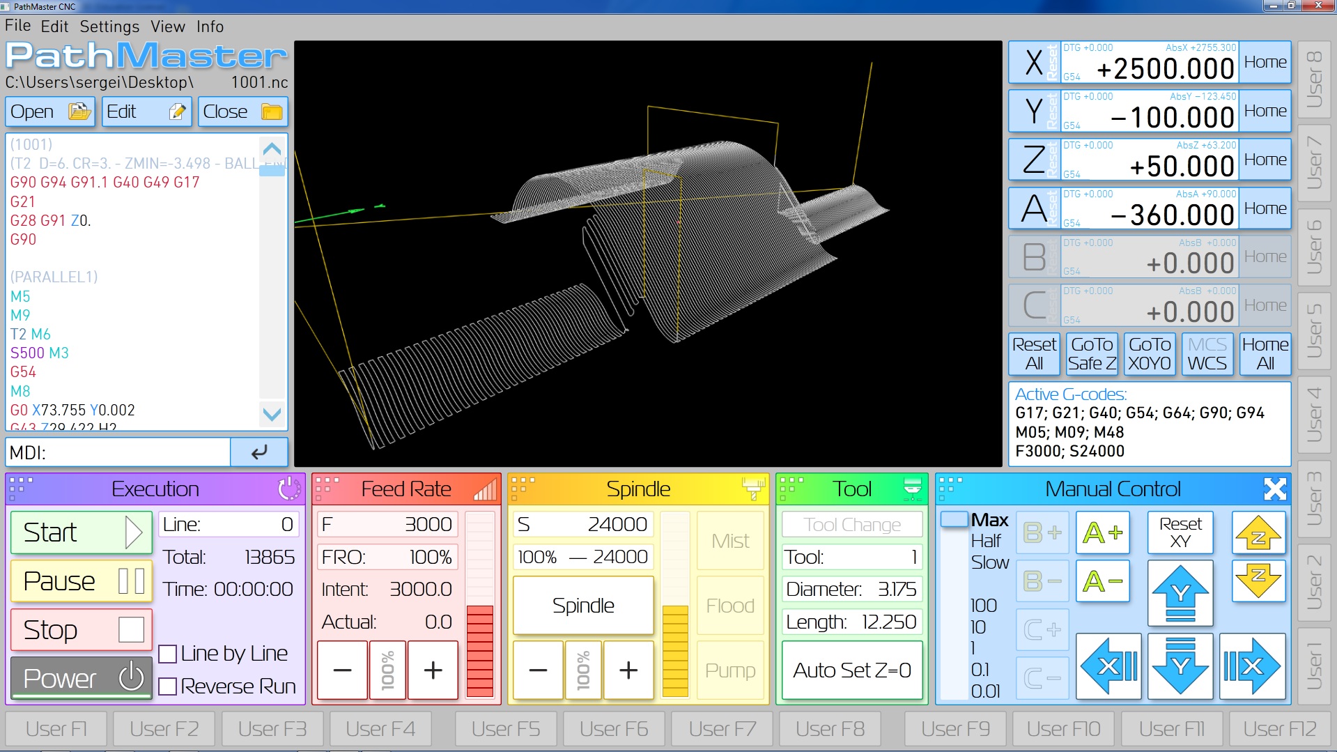
Task: Jog Y axis back with down arrow
Action: (1180, 666)
